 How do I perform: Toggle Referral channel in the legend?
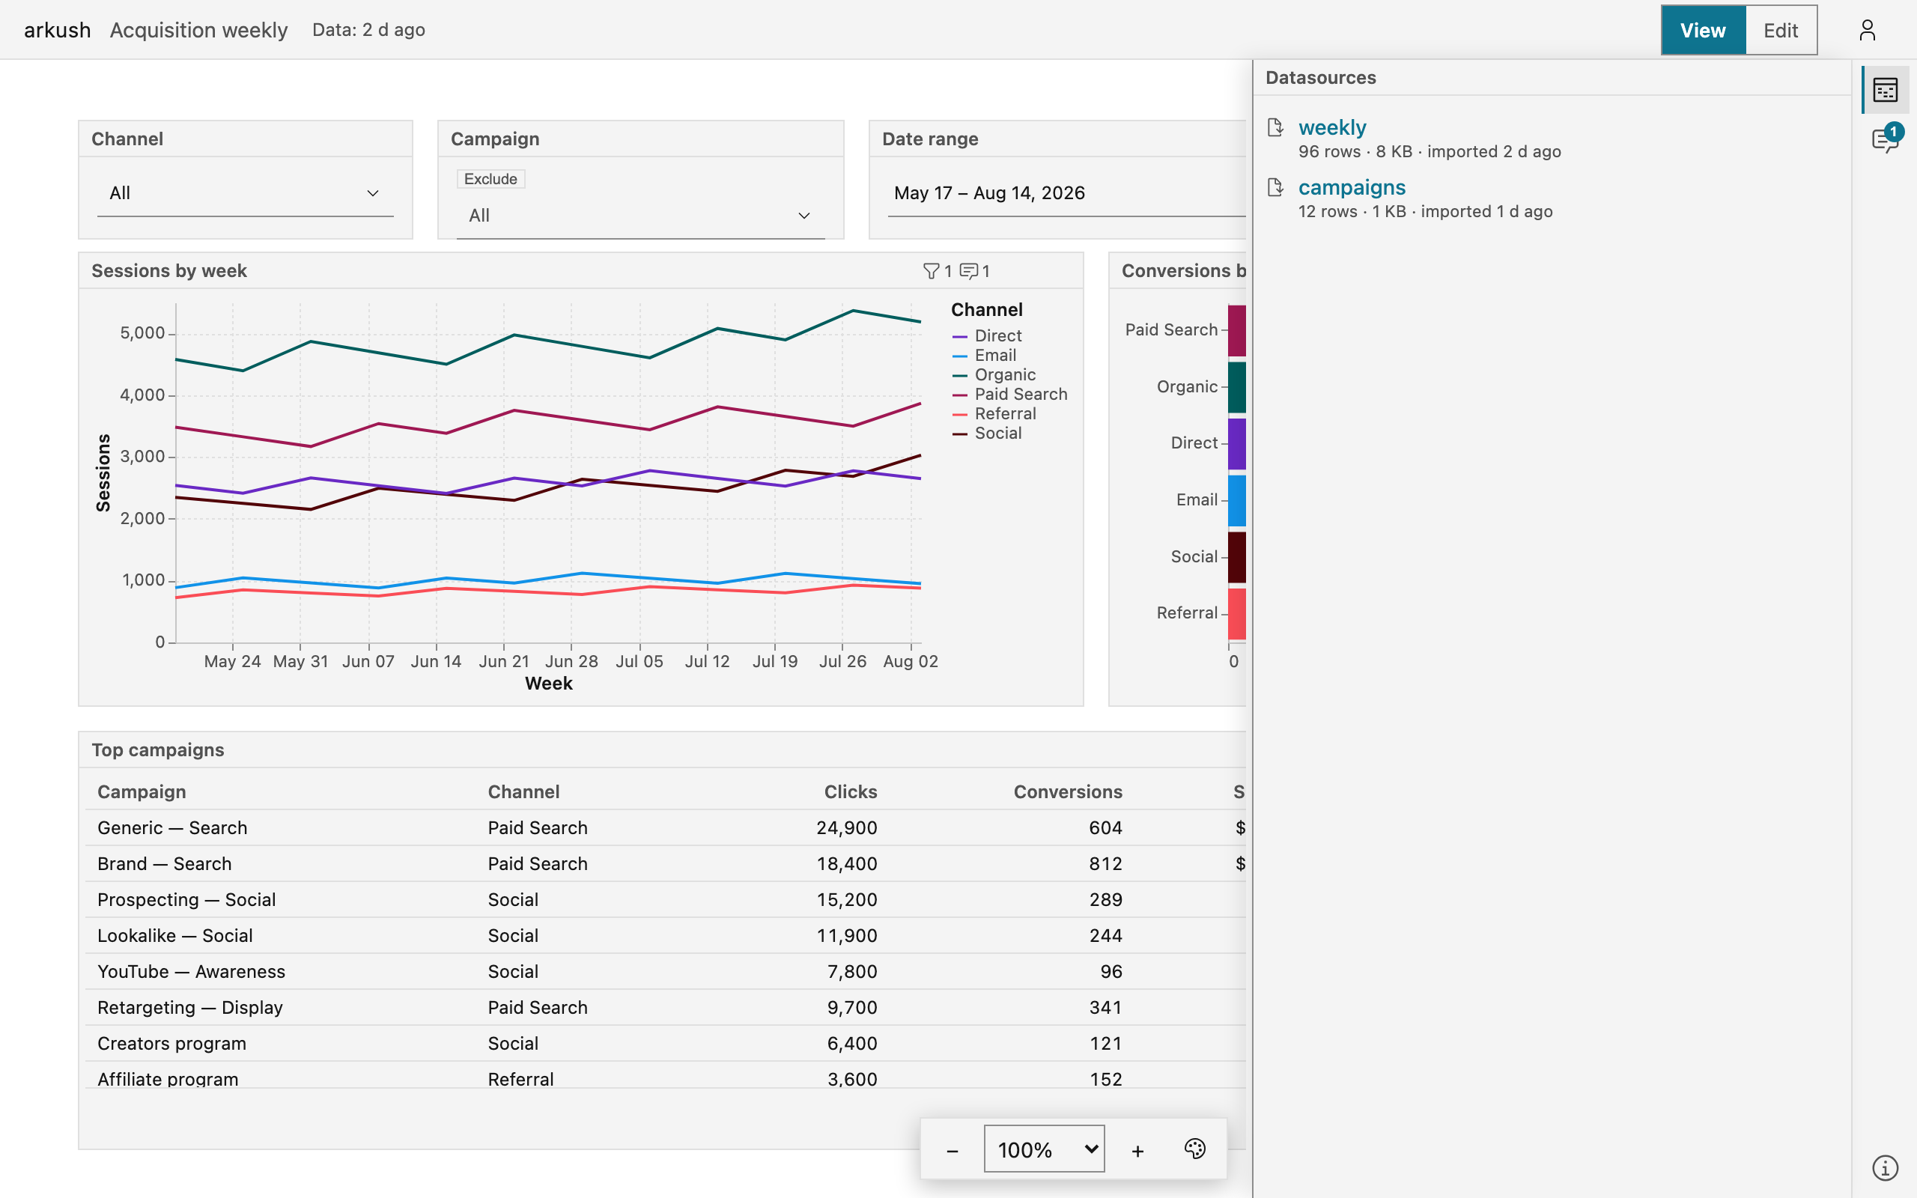click(994, 413)
